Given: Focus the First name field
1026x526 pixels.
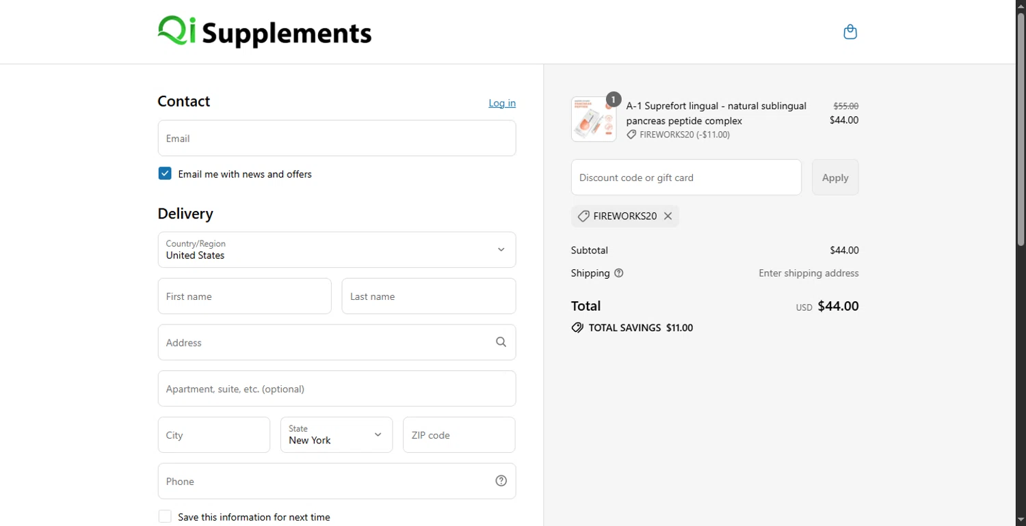Looking at the screenshot, I should pyautogui.click(x=245, y=296).
